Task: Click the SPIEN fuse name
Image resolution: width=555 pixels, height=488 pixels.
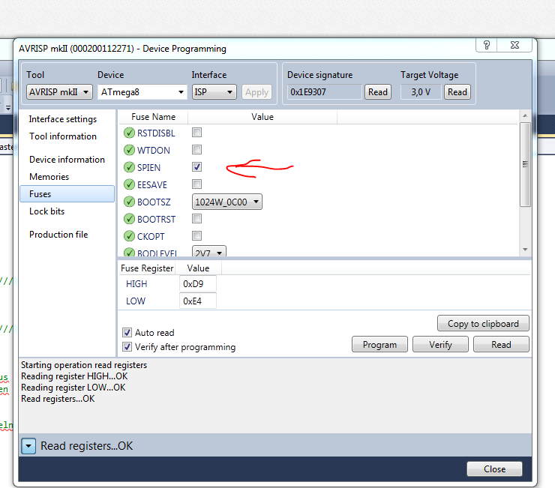Action: point(148,167)
